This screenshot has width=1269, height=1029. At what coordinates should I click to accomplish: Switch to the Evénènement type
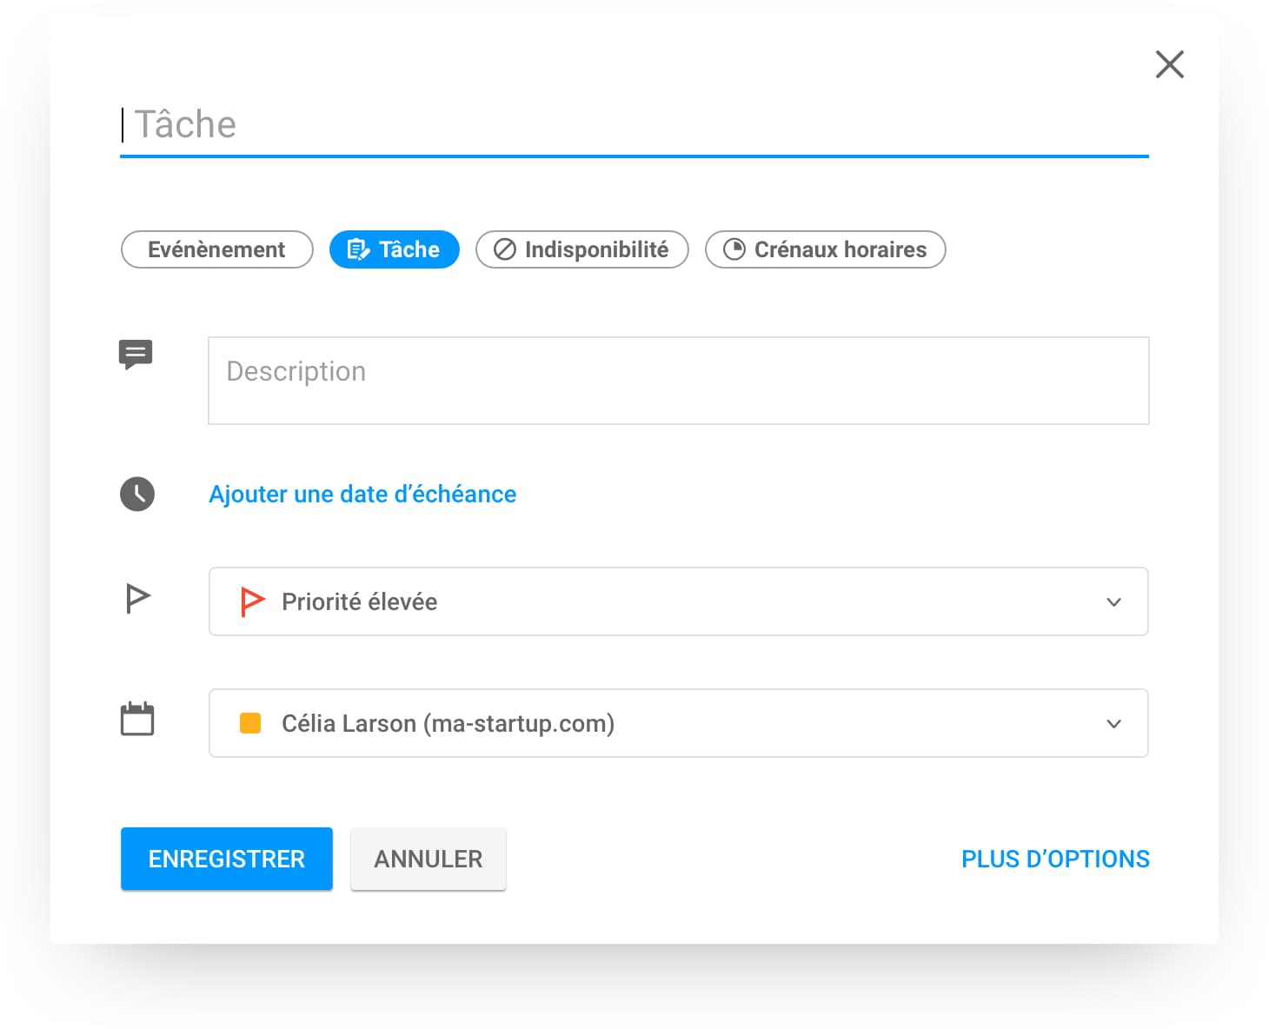click(x=216, y=250)
